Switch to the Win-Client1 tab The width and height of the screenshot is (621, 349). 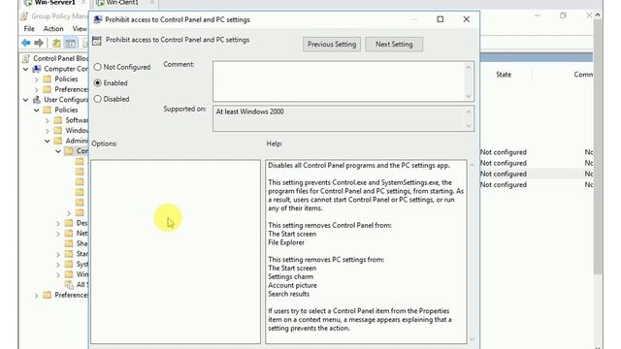[124, 3]
